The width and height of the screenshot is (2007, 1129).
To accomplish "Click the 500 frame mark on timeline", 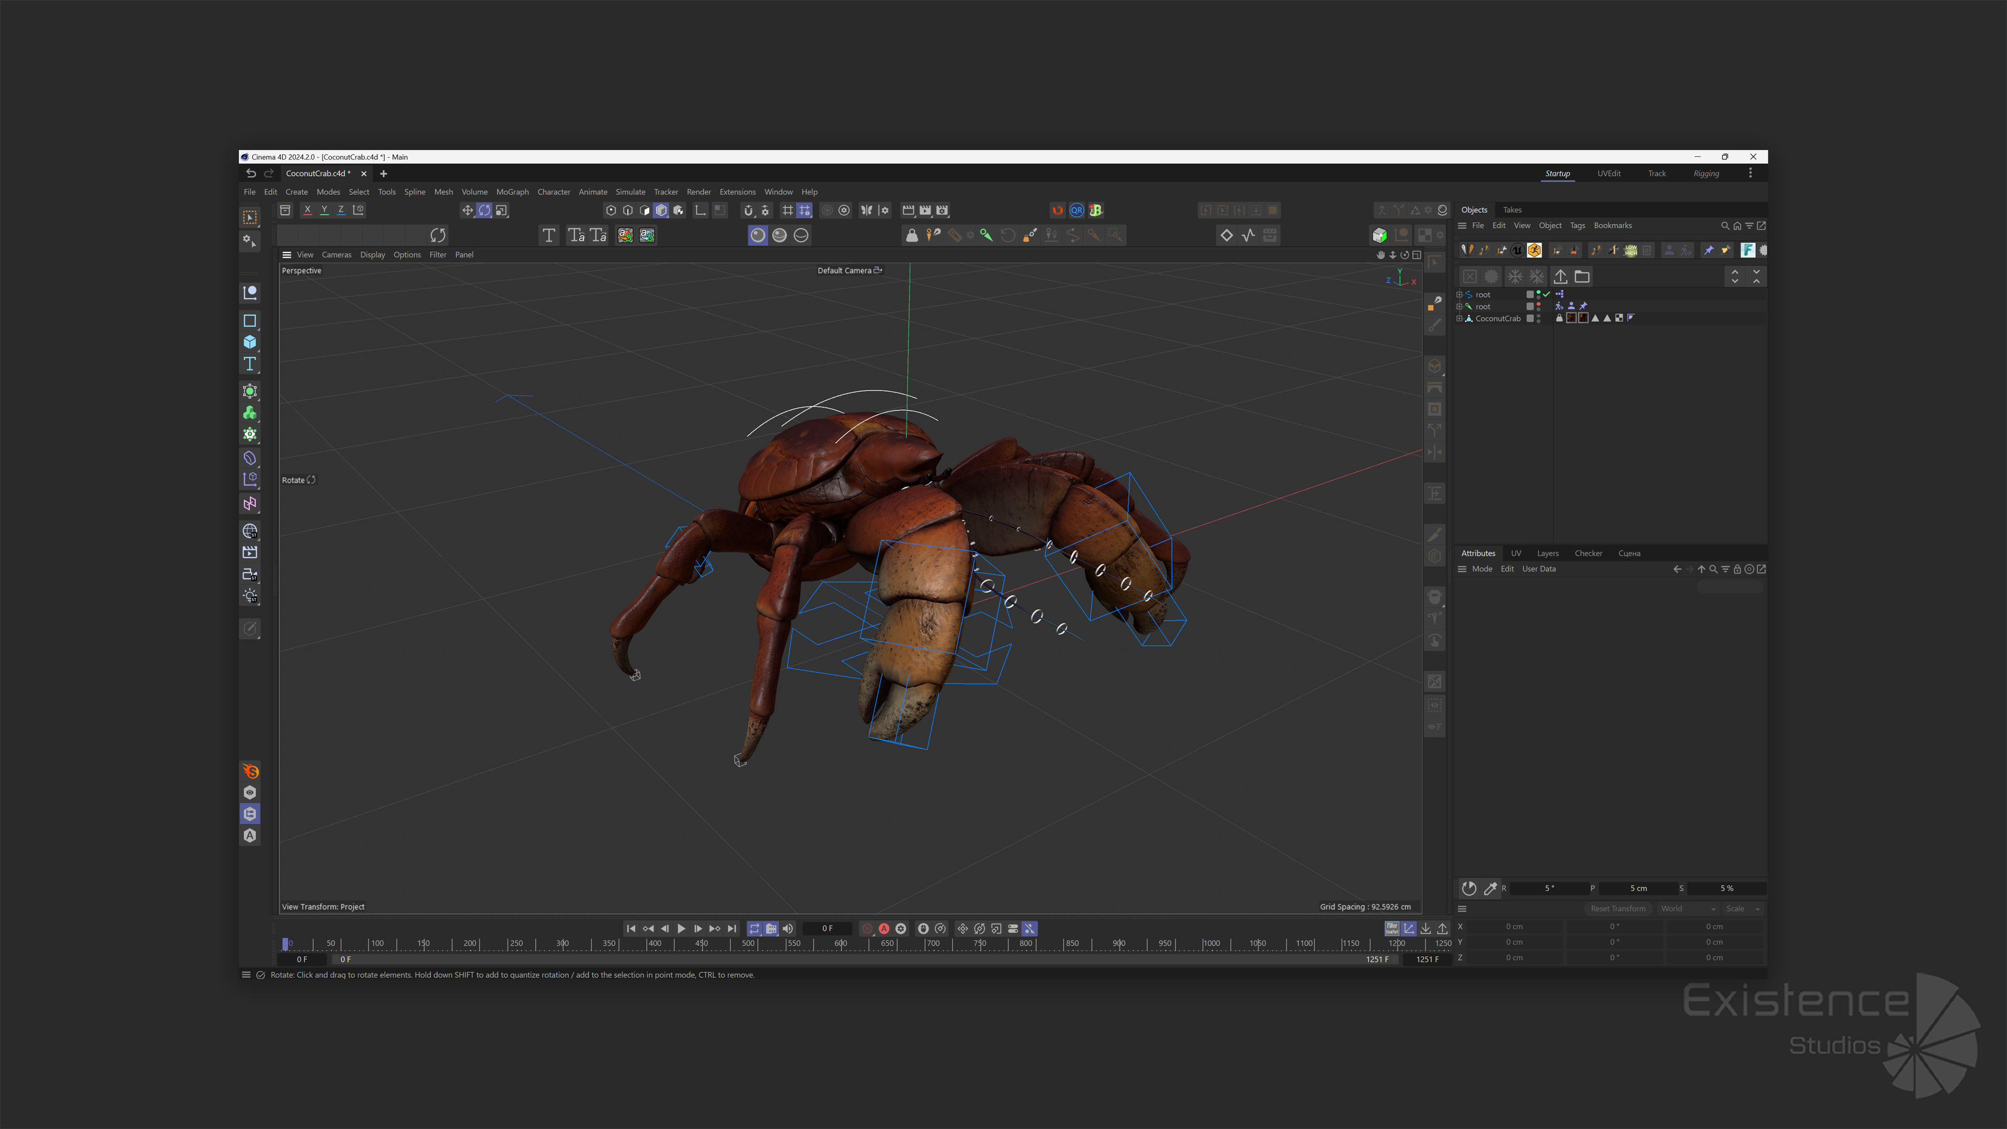I will pyautogui.click(x=749, y=943).
